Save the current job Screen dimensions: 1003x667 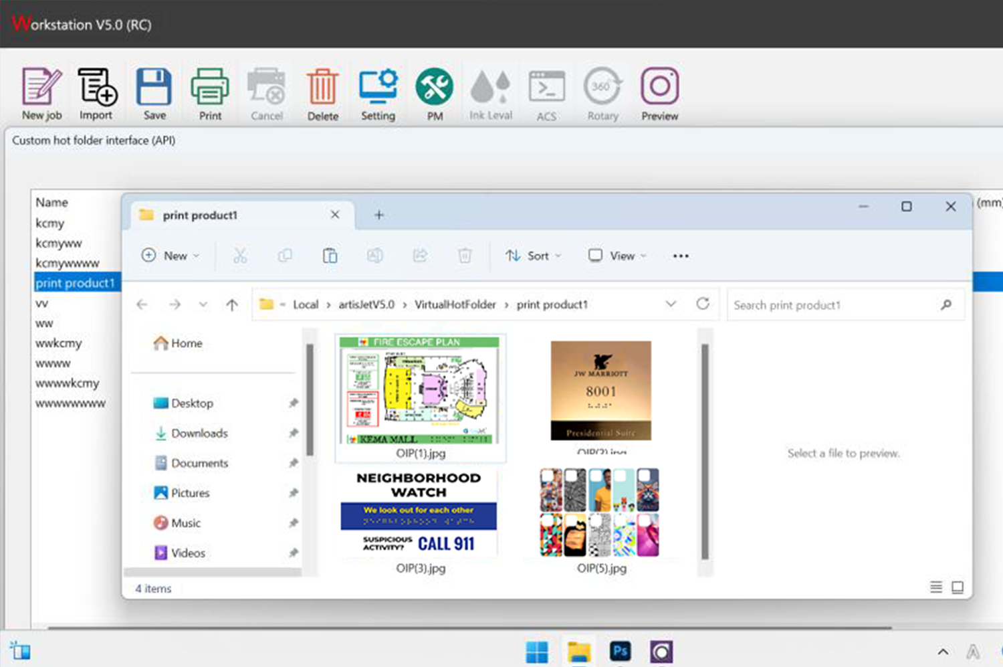coord(153,92)
